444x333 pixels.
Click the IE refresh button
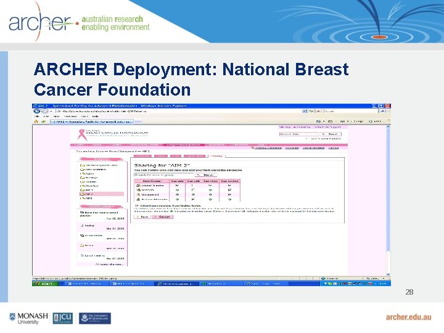[311, 111]
